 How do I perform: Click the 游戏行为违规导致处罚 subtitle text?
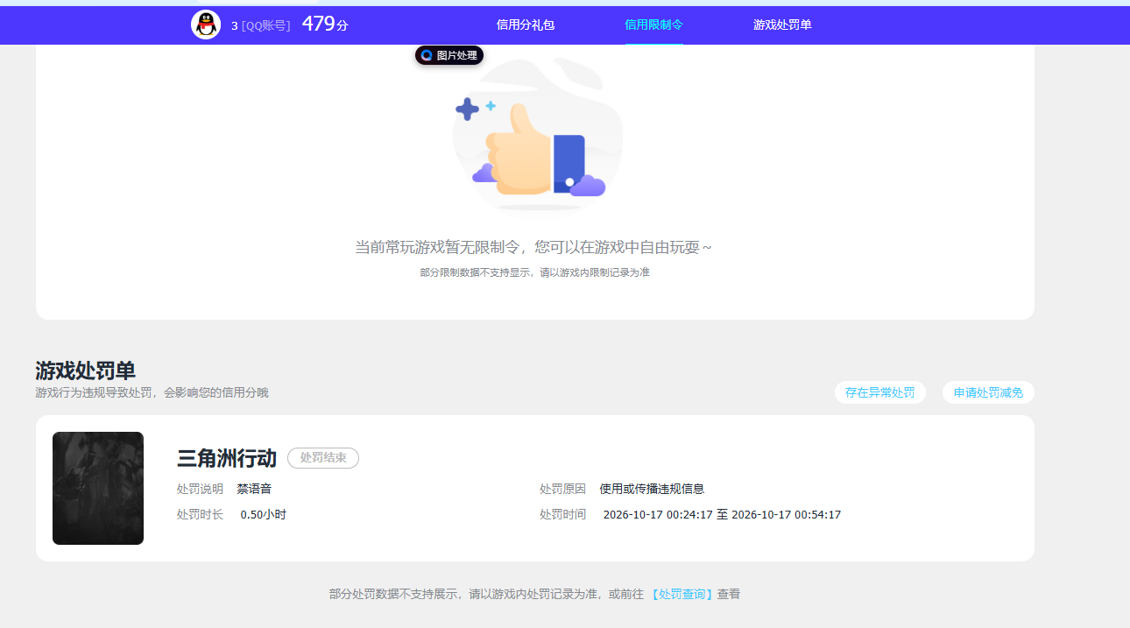point(152,392)
